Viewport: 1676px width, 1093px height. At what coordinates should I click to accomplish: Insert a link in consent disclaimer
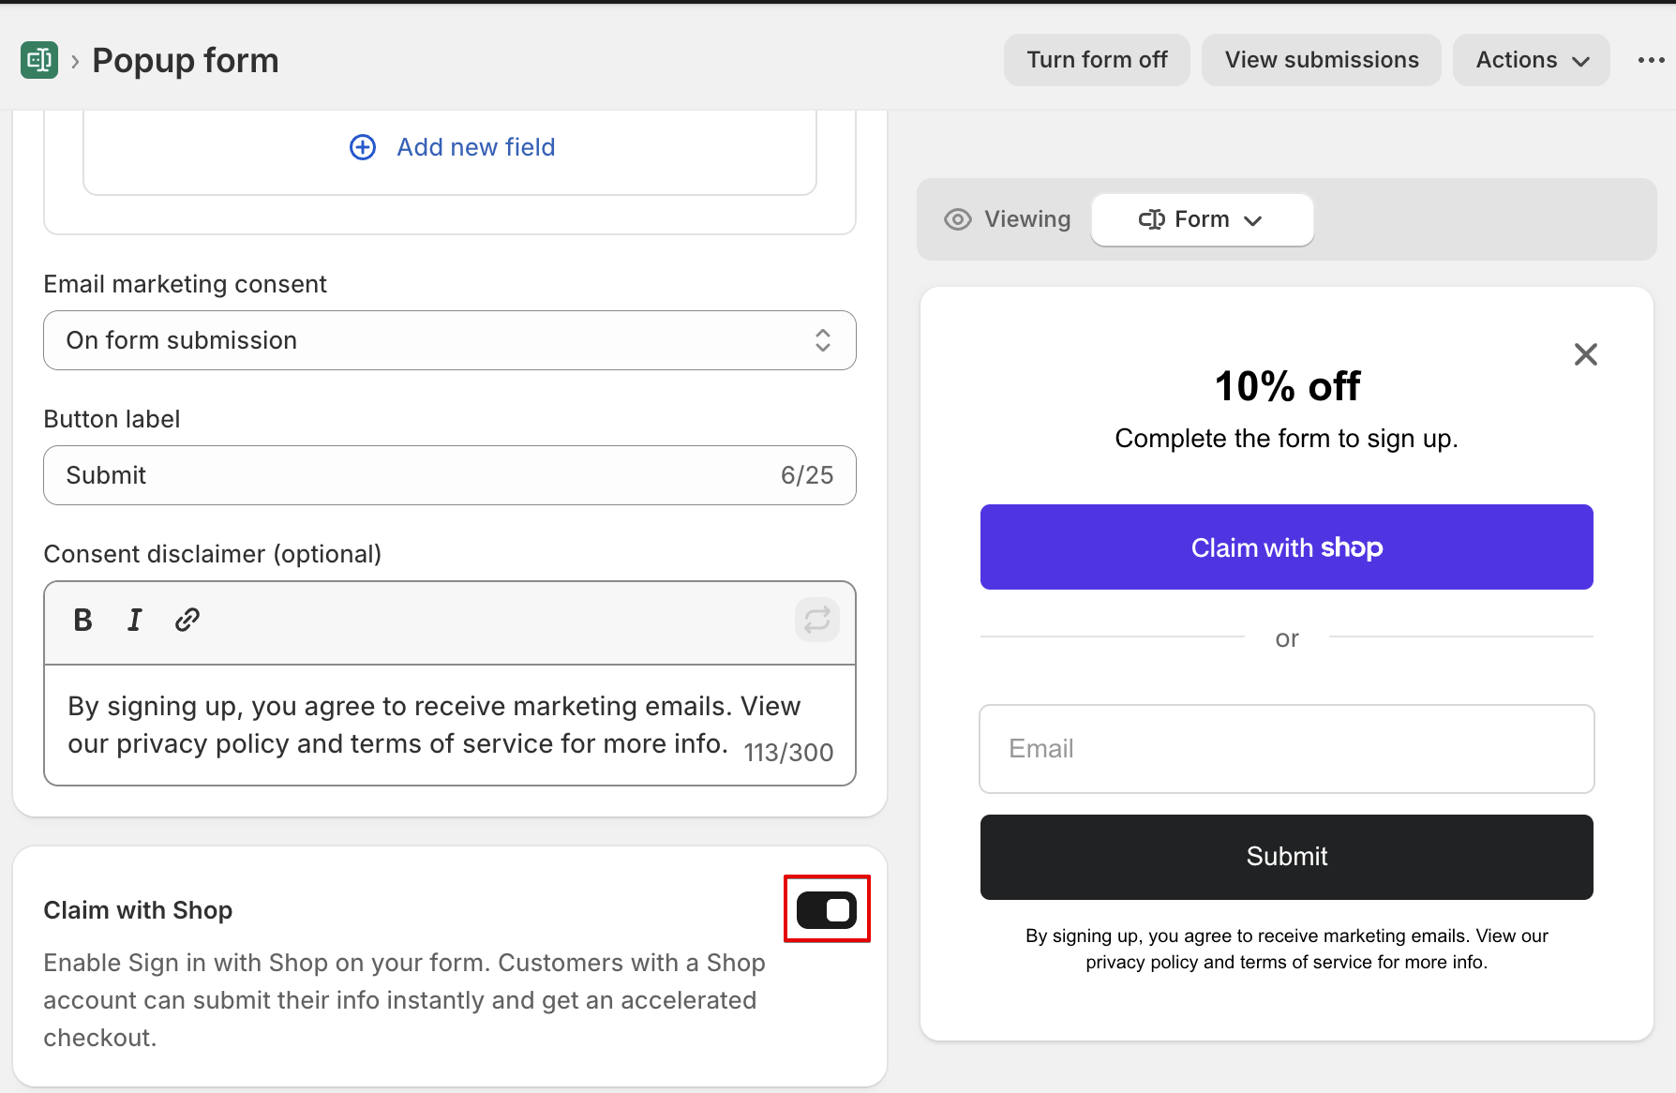click(x=187, y=620)
